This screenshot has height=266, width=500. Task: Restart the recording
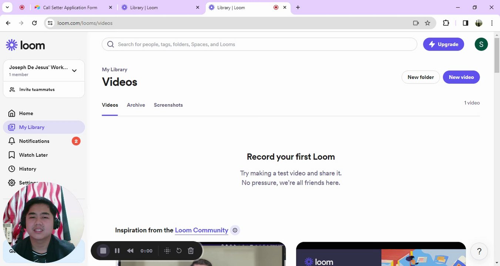point(179,251)
